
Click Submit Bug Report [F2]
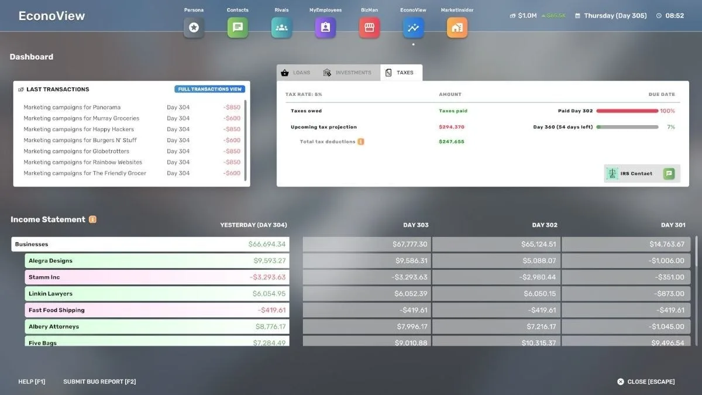(99, 382)
